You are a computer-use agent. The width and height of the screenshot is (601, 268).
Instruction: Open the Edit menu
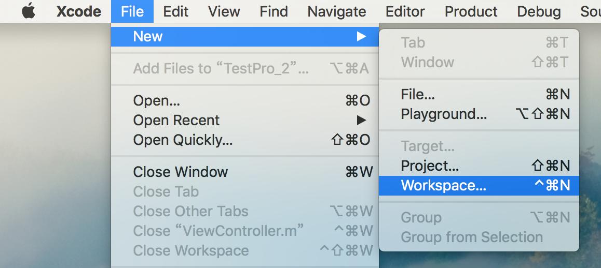tap(175, 11)
